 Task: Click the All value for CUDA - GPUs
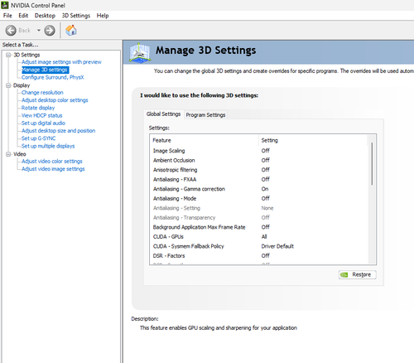click(x=264, y=237)
